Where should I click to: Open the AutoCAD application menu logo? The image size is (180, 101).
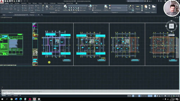pos(2,2)
